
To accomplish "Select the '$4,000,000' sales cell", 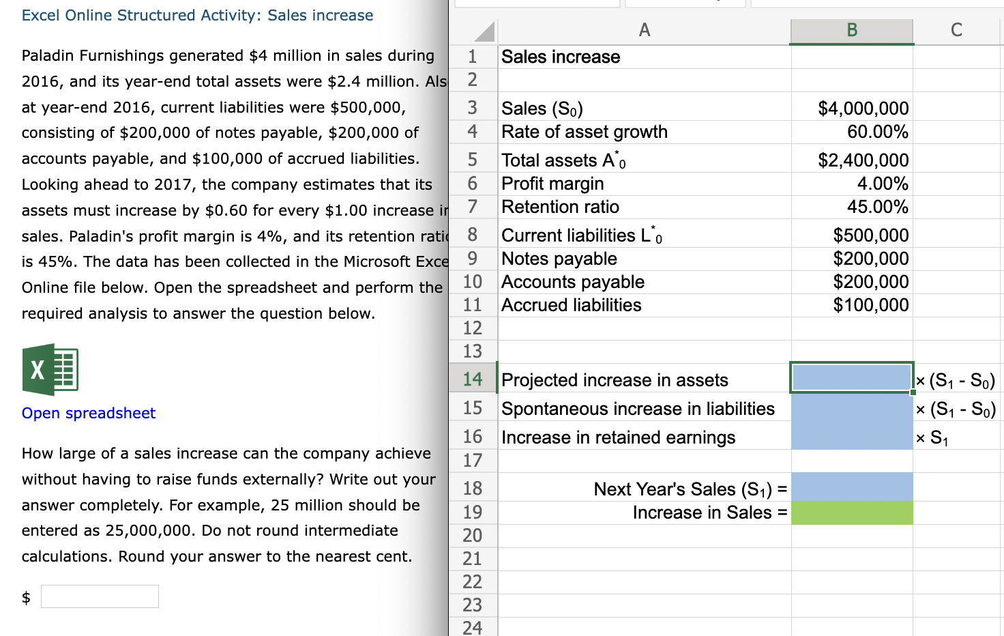I will (852, 108).
